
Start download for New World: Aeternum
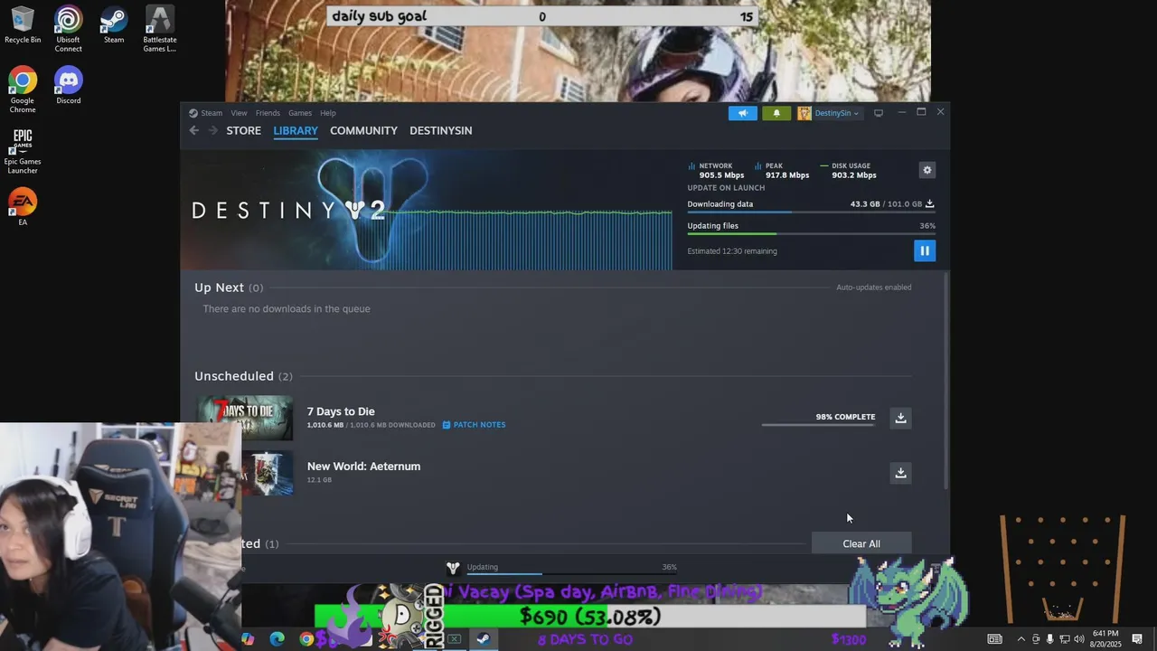[x=900, y=473]
